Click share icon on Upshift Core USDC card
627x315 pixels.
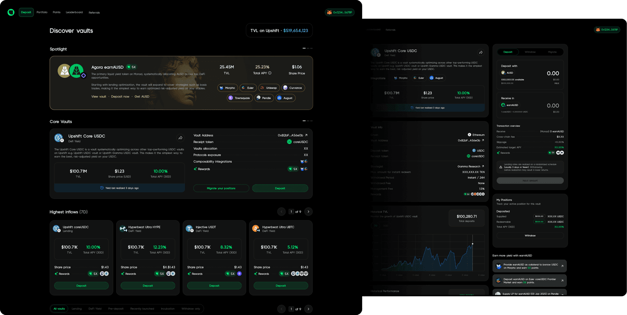[x=180, y=138]
